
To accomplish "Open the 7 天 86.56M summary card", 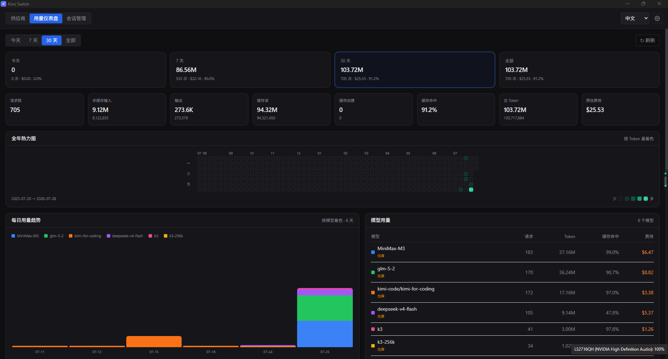I will point(250,70).
